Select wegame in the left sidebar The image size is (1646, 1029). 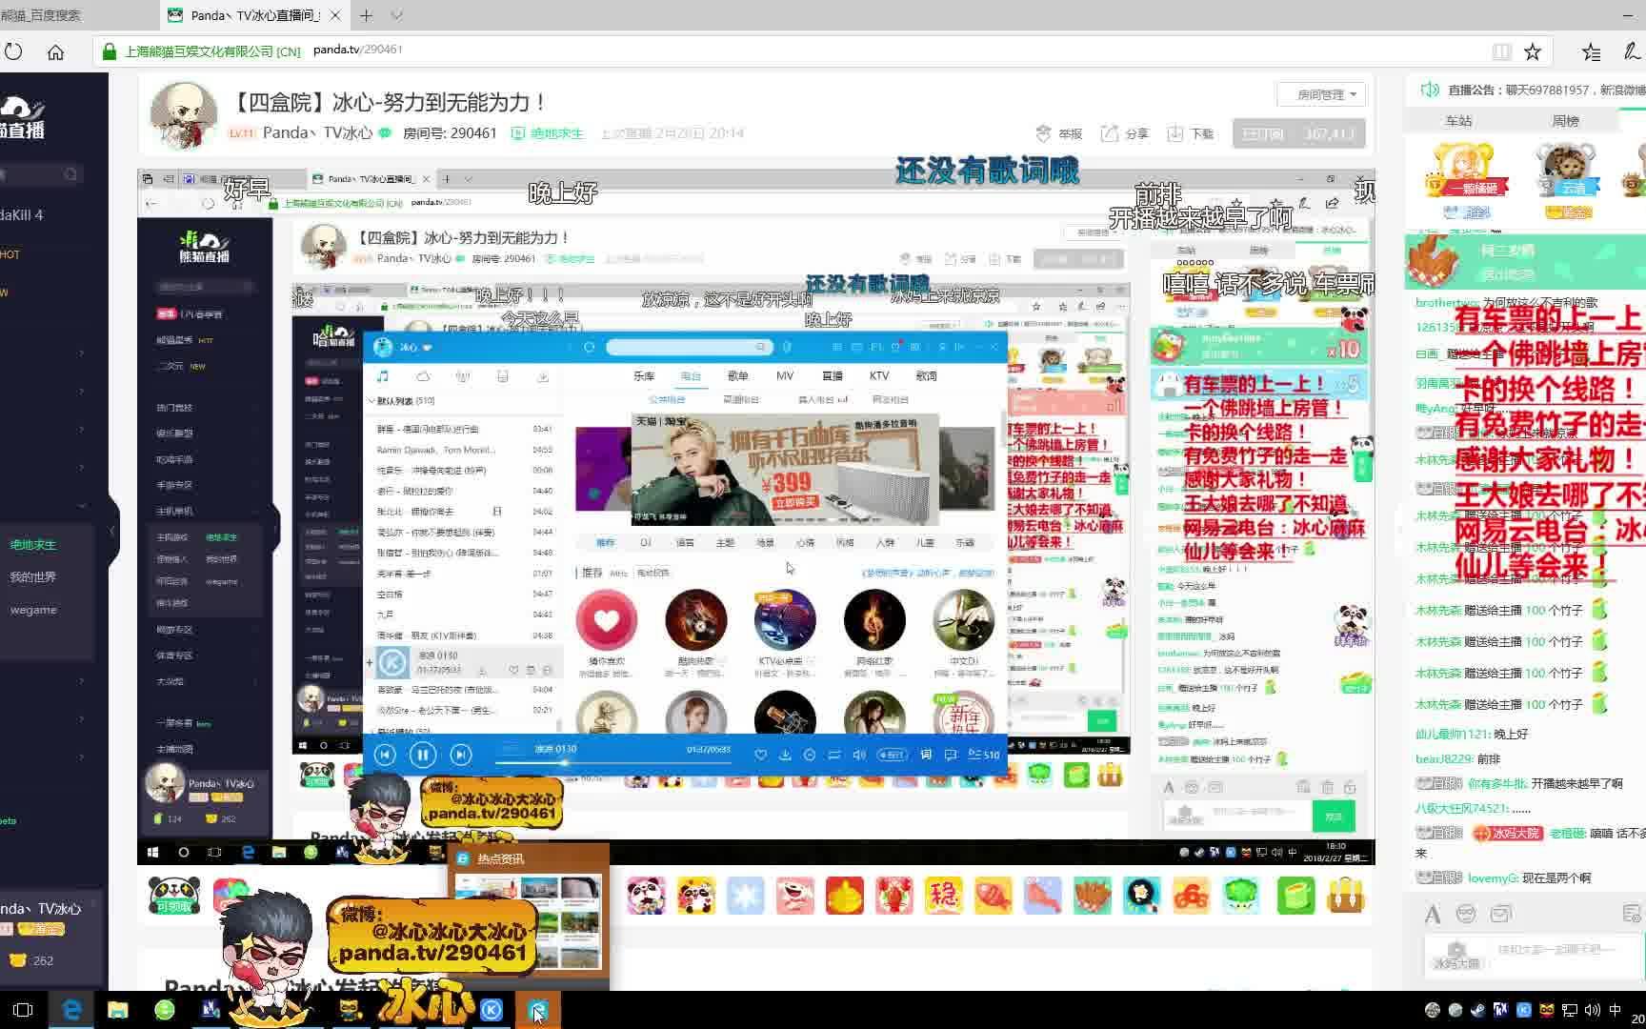click(x=33, y=610)
